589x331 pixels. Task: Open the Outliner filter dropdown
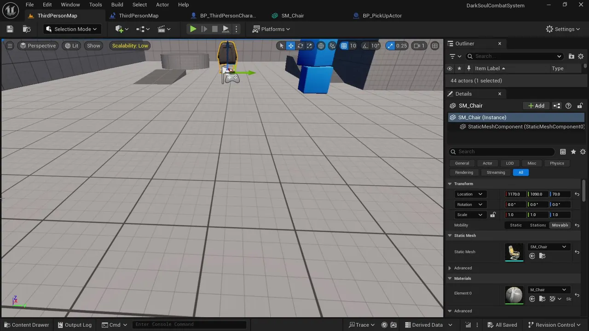455,56
